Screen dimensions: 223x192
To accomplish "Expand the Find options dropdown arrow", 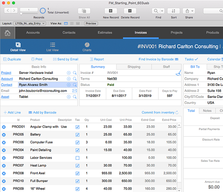I will (162, 11).
